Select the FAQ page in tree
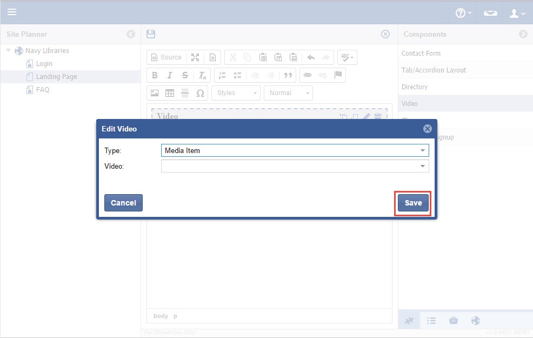The width and height of the screenshot is (533, 338). pos(42,90)
